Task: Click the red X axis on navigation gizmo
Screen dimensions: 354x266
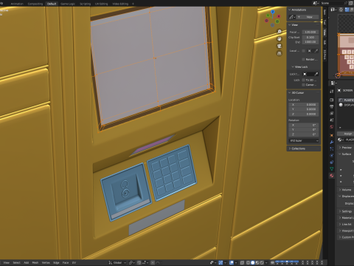Action: click(x=279, y=16)
